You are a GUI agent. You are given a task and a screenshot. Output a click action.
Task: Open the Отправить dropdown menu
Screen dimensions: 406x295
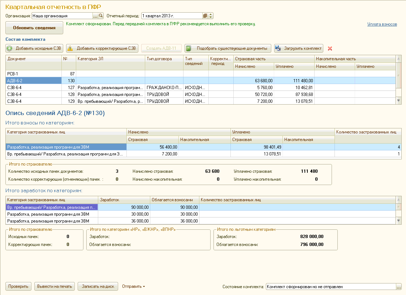click(134, 287)
